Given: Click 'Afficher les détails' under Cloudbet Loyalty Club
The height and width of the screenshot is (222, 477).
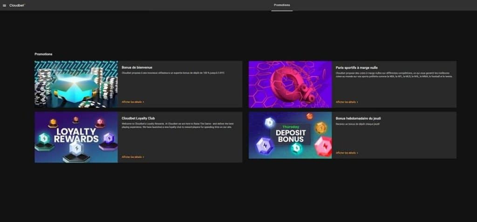Looking at the screenshot, I should pos(133,157).
